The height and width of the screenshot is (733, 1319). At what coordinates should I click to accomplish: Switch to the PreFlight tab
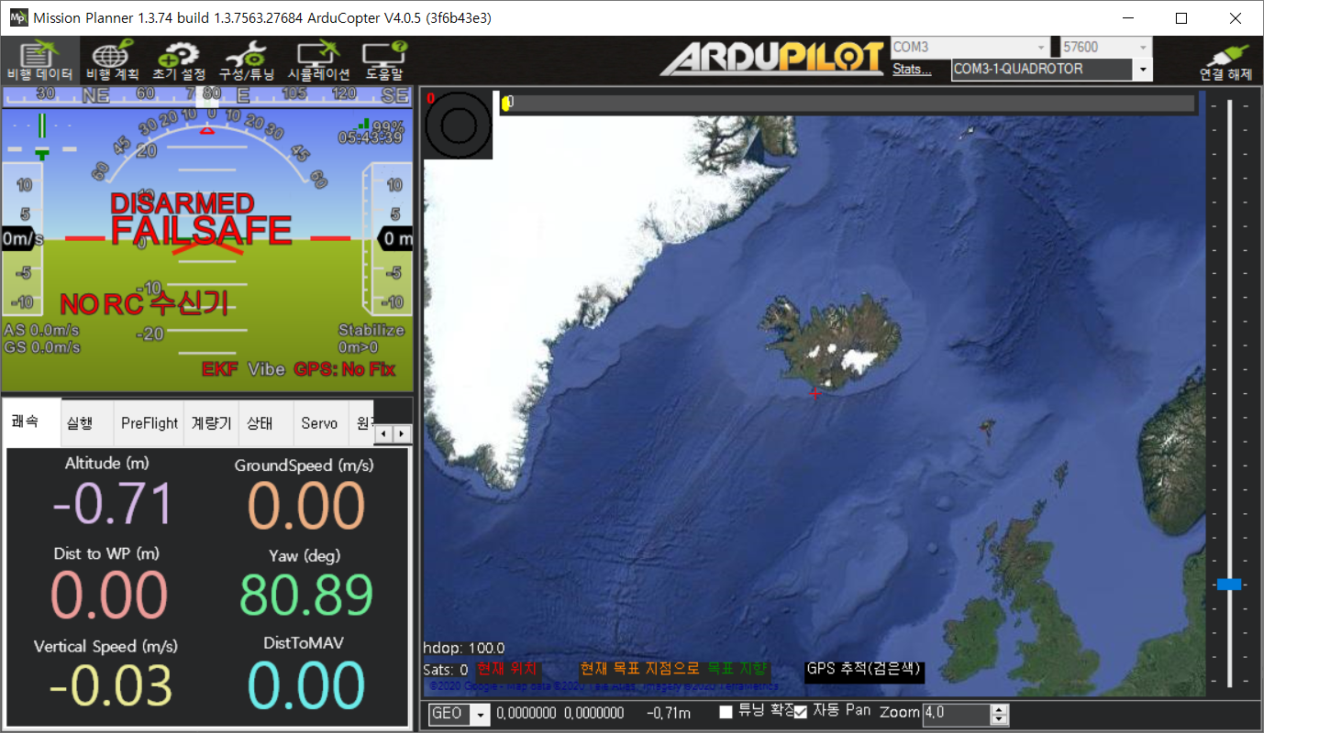tap(150, 423)
